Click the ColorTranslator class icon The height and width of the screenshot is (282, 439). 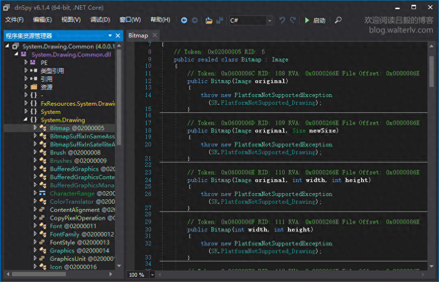coord(43,201)
